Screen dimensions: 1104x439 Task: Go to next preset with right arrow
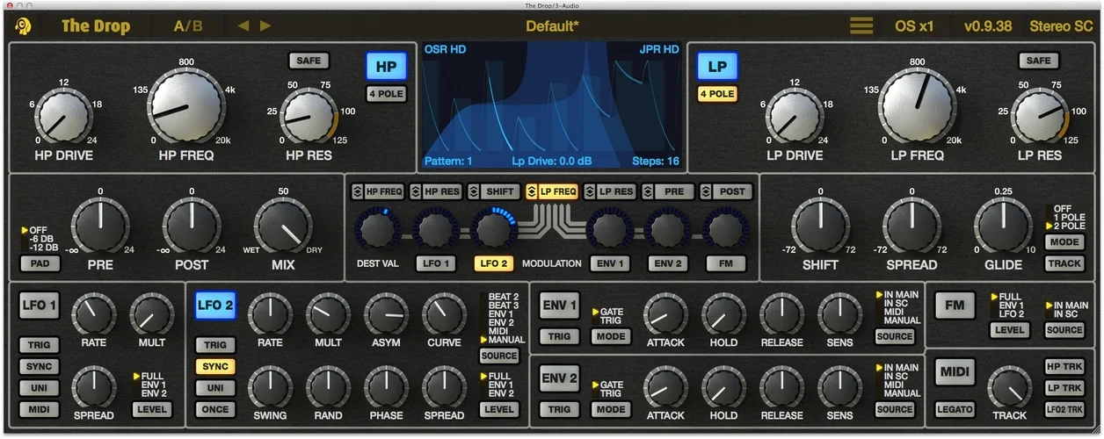point(265,25)
